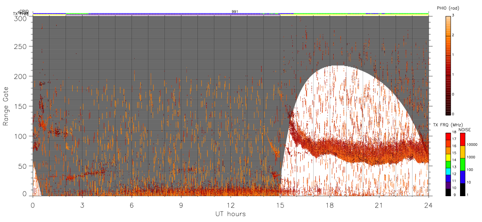Click the Range Gate axis label
This screenshot has width=482, height=222.
(5, 106)
